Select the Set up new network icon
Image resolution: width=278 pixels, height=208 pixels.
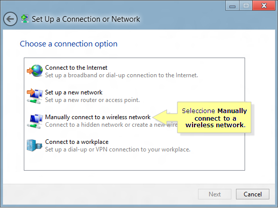pos(35,96)
